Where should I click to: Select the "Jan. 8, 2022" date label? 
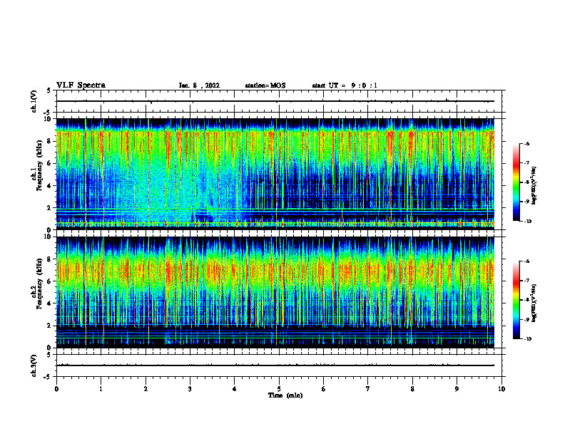(x=199, y=85)
